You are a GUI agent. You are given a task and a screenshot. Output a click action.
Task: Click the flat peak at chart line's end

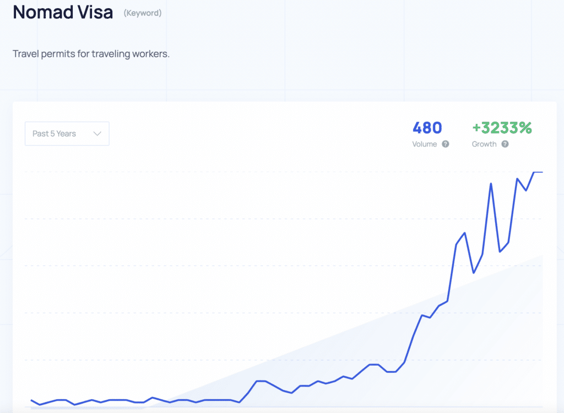point(538,172)
